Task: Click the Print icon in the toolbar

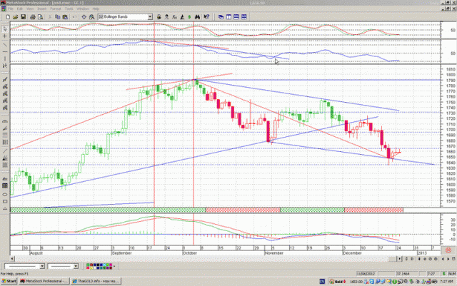Action: [x=33, y=17]
